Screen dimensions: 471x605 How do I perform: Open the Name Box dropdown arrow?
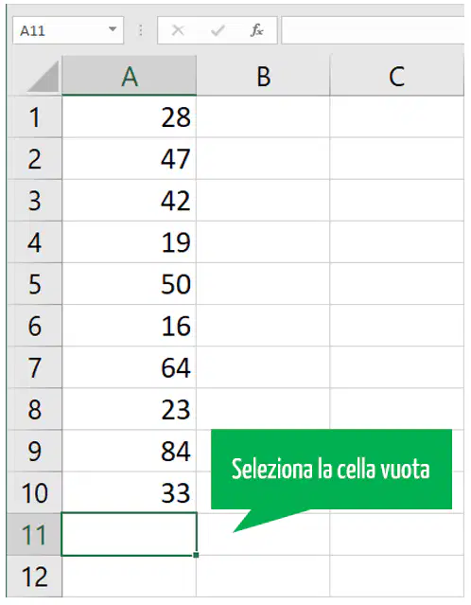[x=113, y=29]
